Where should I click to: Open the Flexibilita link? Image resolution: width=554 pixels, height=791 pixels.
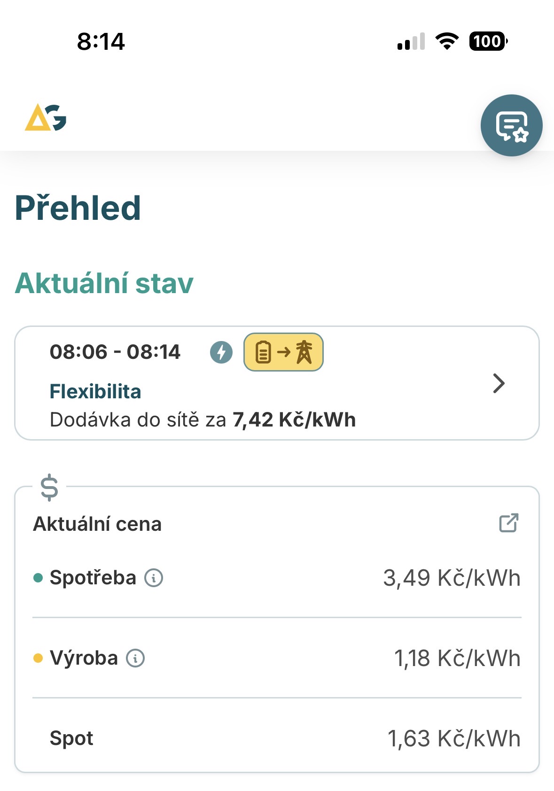click(x=95, y=391)
